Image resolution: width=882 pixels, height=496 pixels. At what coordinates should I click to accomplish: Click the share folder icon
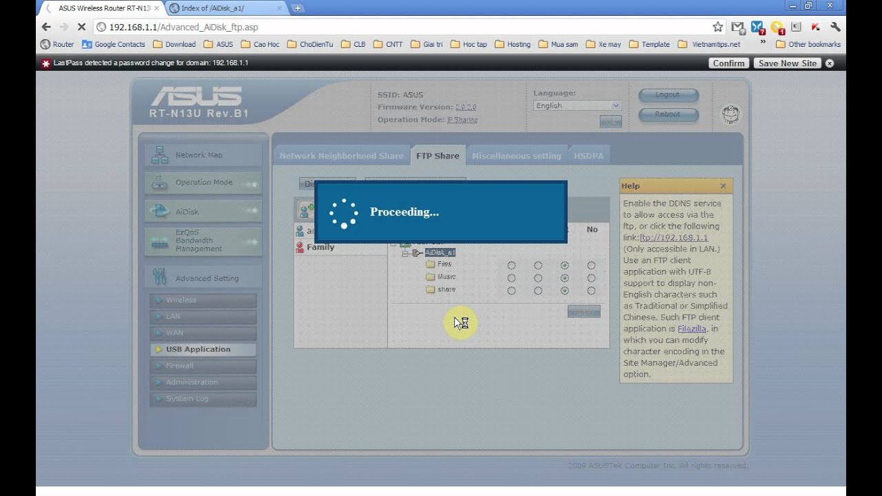[431, 290]
